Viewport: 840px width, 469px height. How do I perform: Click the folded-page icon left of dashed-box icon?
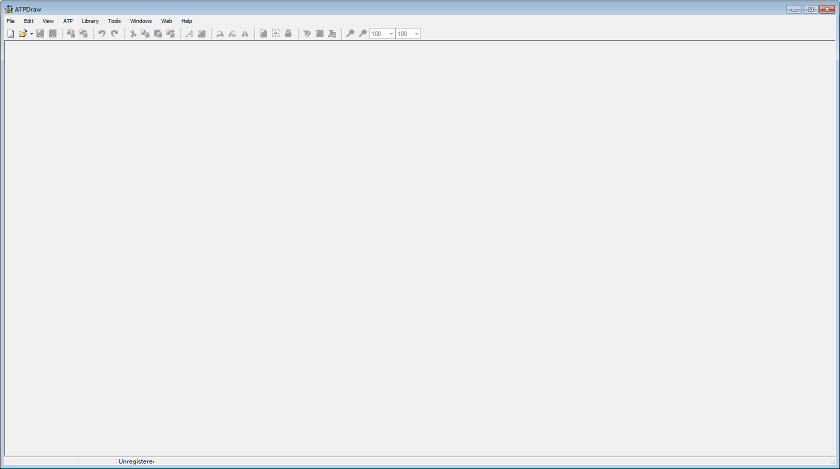[263, 33]
